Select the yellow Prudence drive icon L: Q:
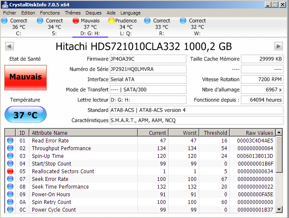This screenshot has height=218, width=289. point(112,20)
